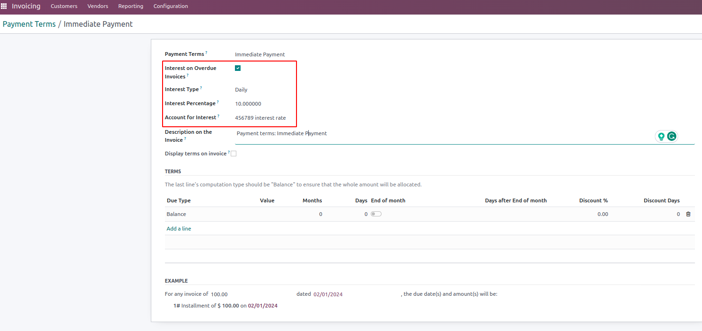Click help tooltip beside Interest Percentage
Image resolution: width=702 pixels, height=331 pixels.
(218, 101)
